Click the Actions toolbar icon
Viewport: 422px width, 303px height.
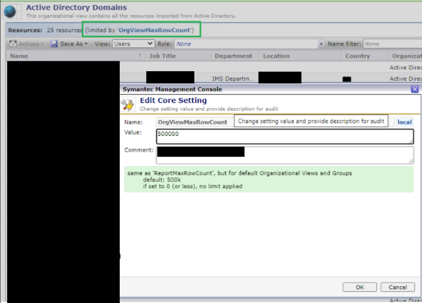click(x=13, y=43)
